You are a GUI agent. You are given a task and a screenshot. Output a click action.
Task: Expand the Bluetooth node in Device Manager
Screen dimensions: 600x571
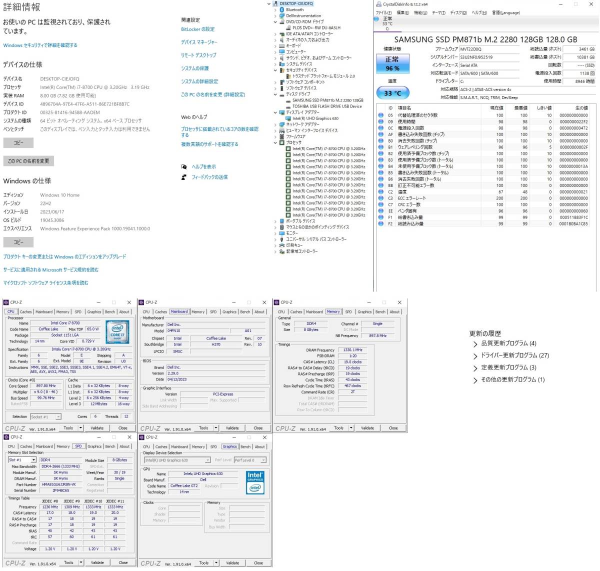tap(275, 9)
